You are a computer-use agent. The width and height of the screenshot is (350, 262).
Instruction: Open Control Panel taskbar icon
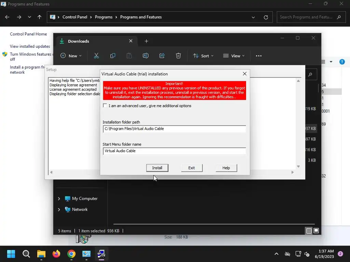[86, 254]
